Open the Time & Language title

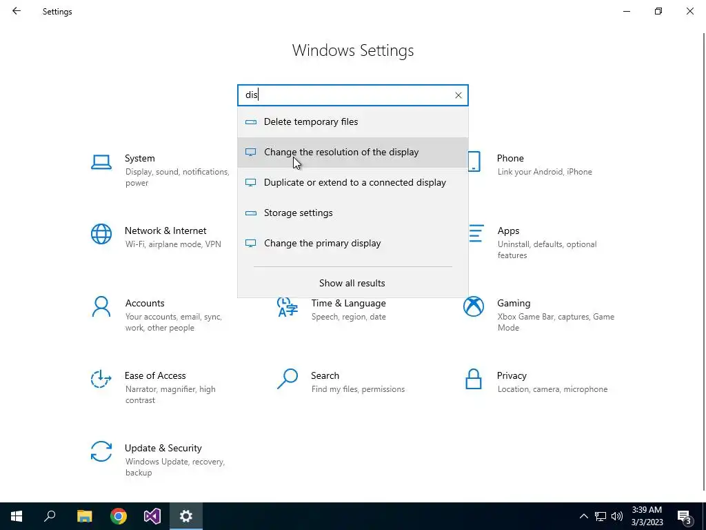click(x=348, y=304)
